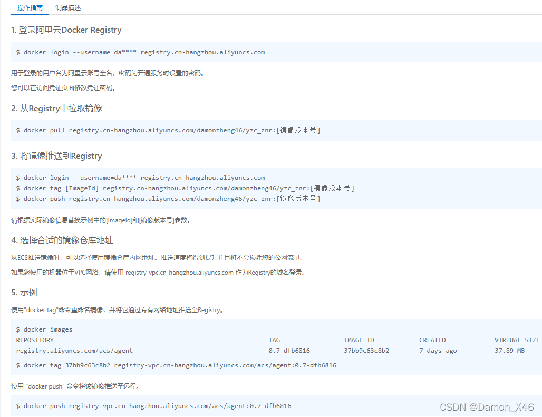
Task: Select the docker pull yzc_znr command
Action: click(x=168, y=130)
